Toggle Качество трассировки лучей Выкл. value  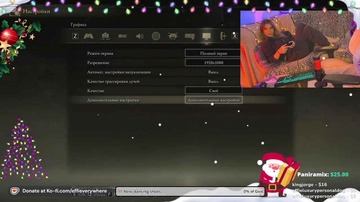pos(213,81)
